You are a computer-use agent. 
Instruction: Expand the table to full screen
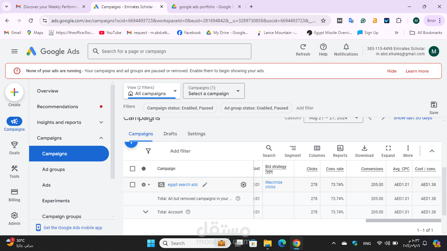pyautogui.click(x=388, y=151)
